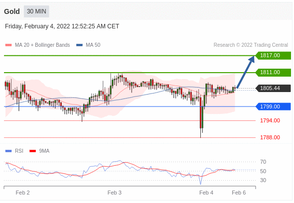This screenshot has width=294, height=203.
Task: Select the Gold instrument title
Action: (x=12, y=11)
